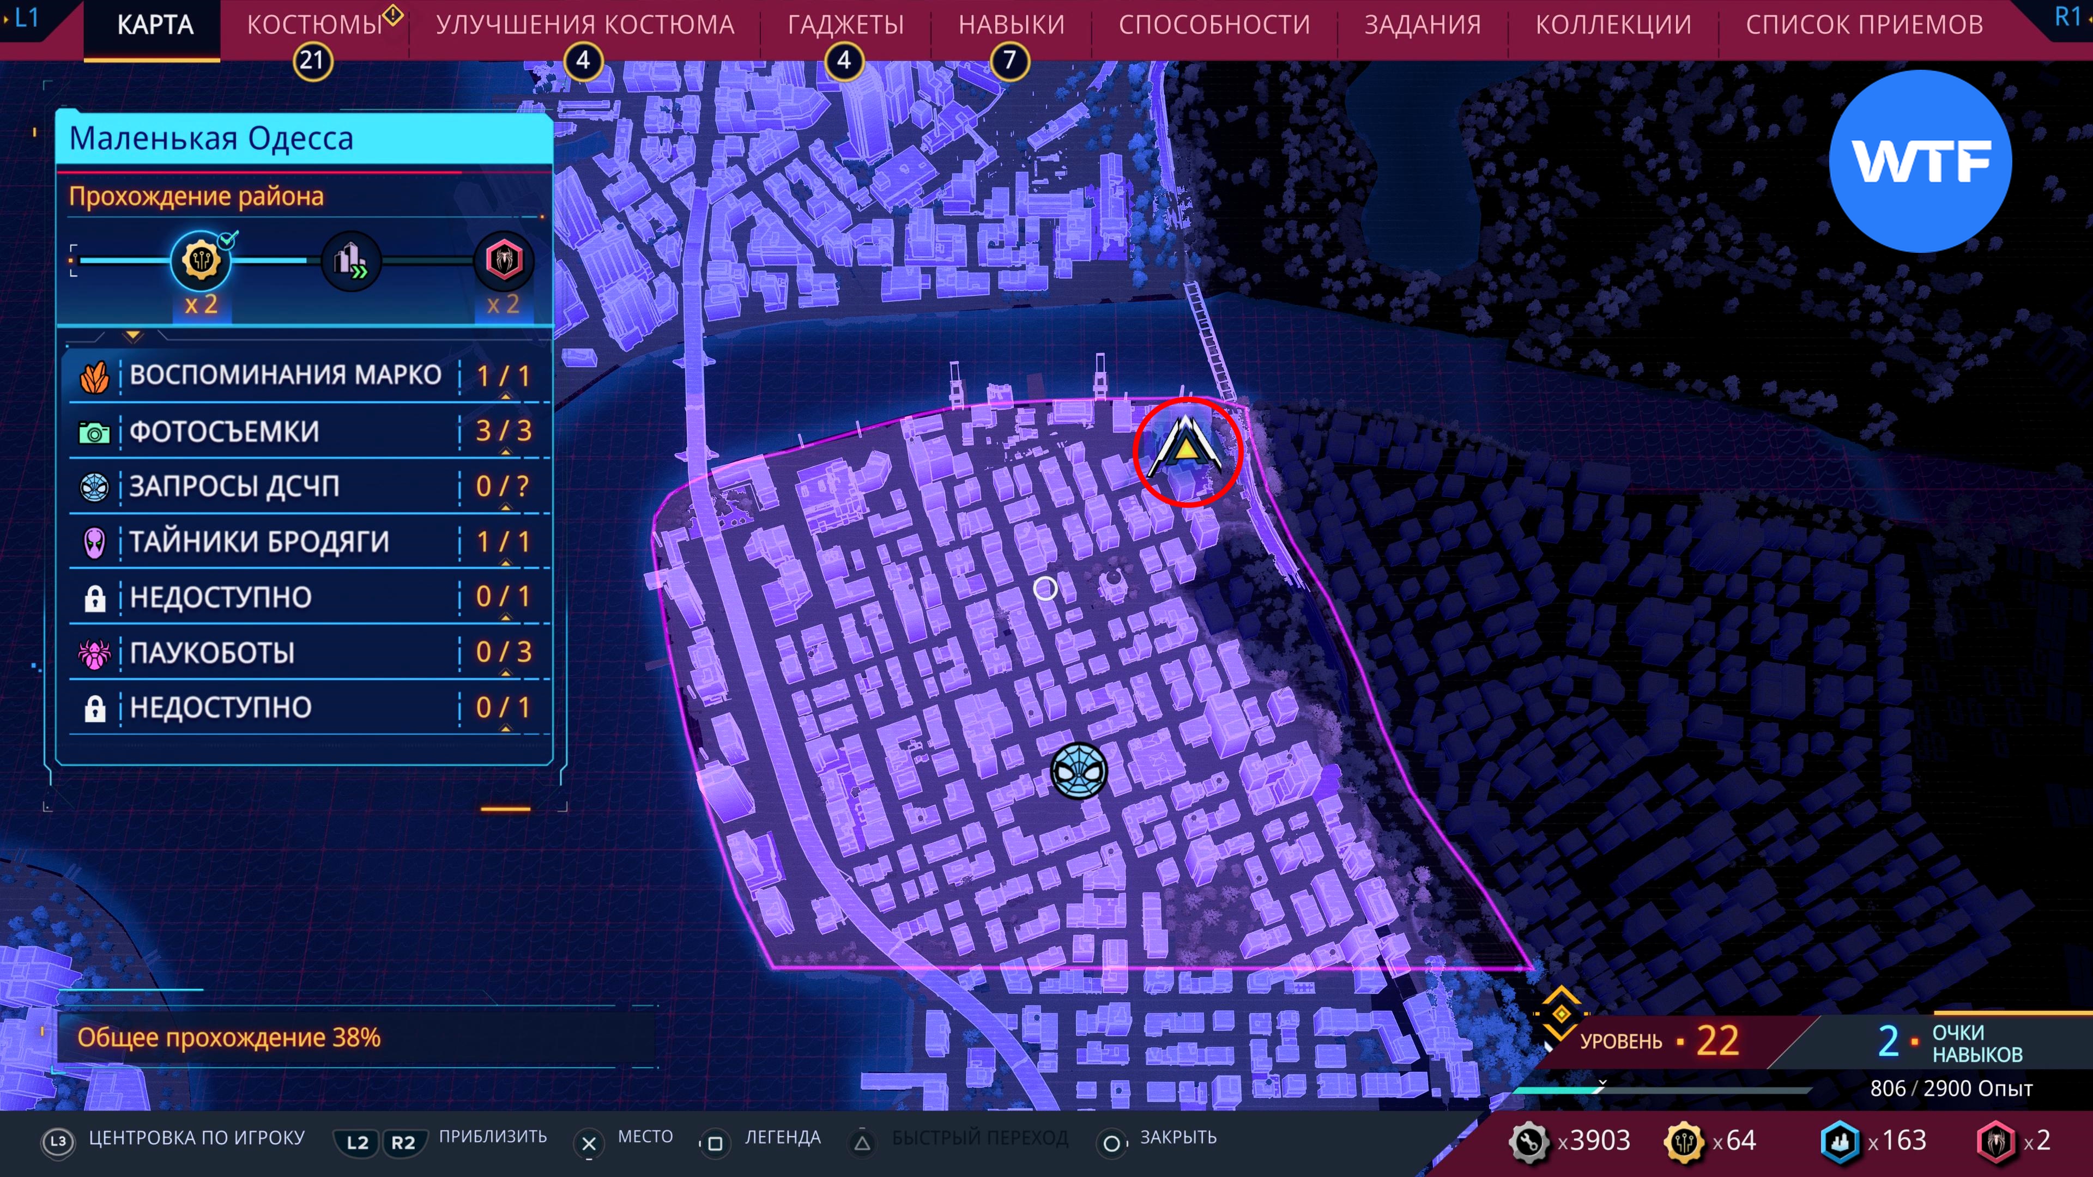Open the Навыки tab
The height and width of the screenshot is (1177, 2093).
(x=1011, y=25)
